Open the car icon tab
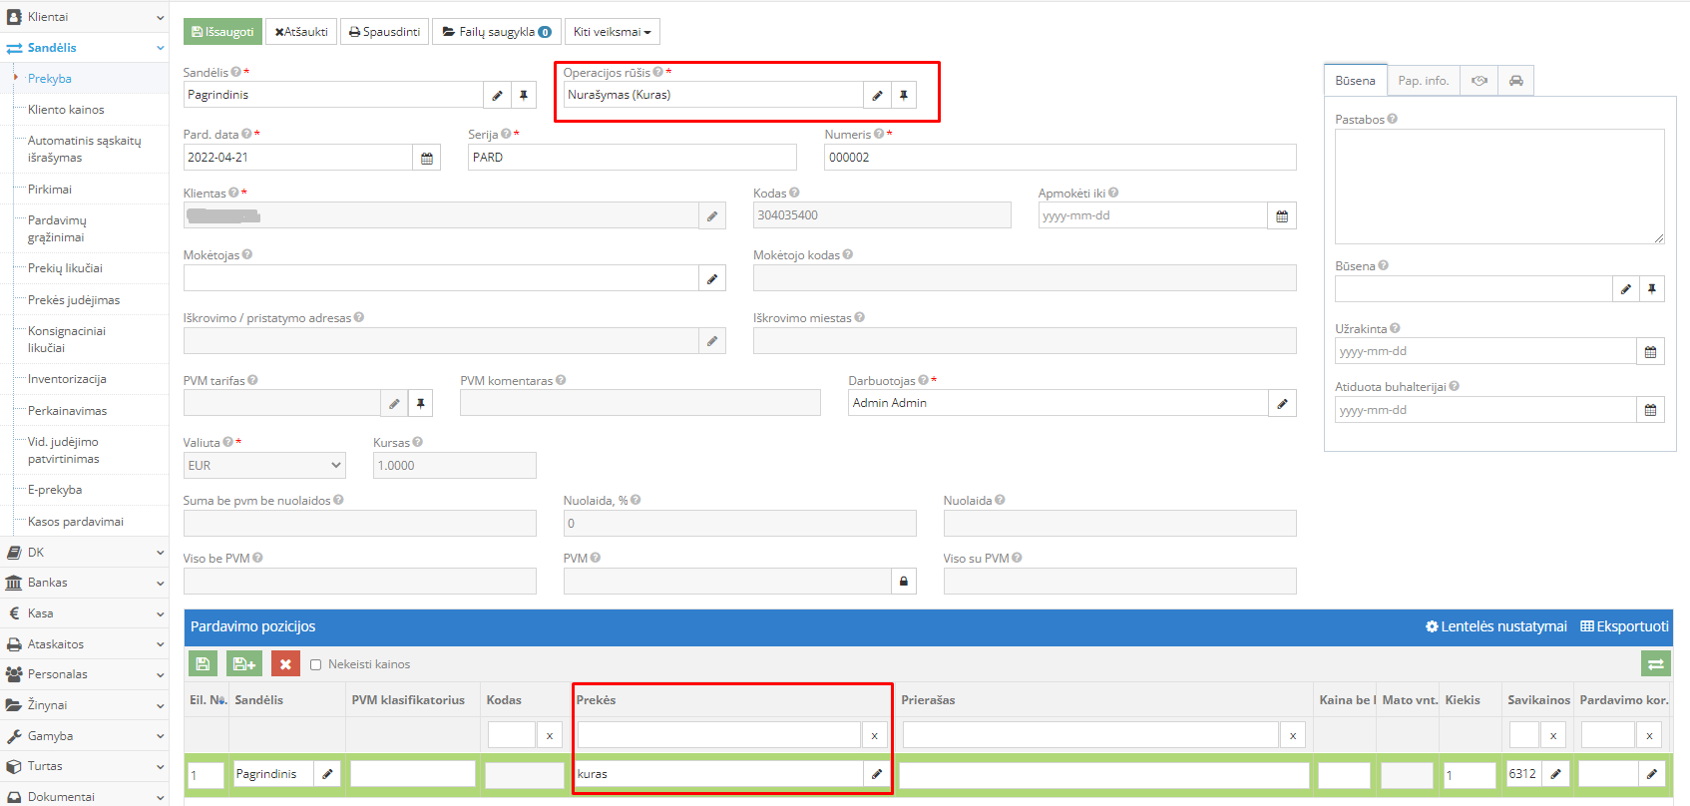The width and height of the screenshot is (1690, 806). coord(1515,81)
